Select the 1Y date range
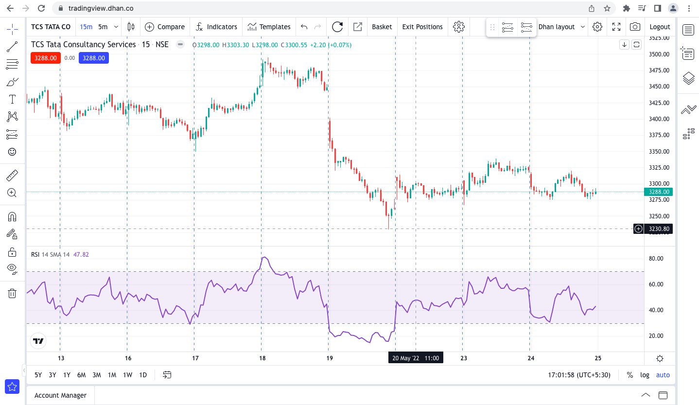 pyautogui.click(x=67, y=375)
